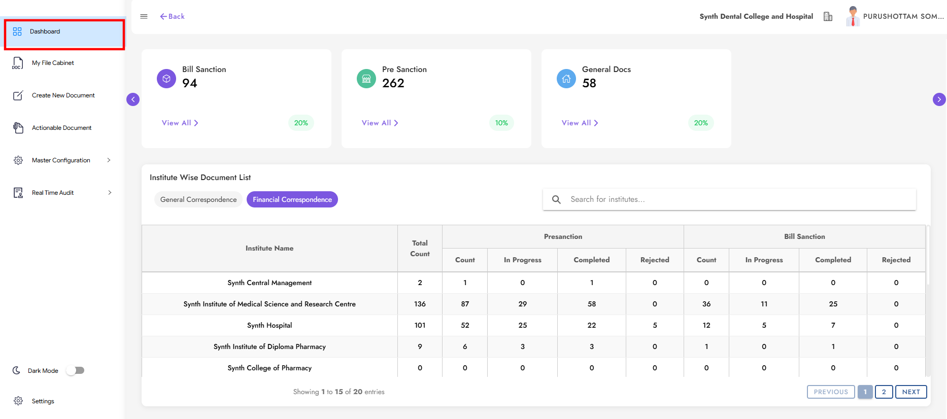Select the Financial Correspondence tab

click(292, 199)
